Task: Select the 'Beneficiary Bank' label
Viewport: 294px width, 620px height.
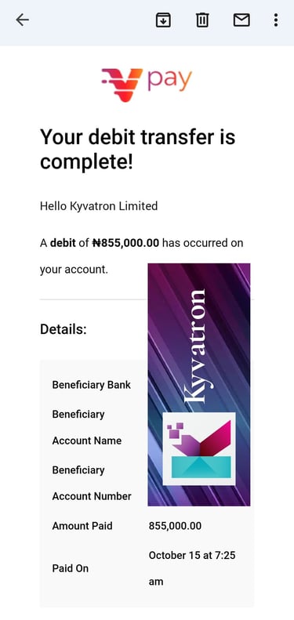Action: [x=92, y=385]
